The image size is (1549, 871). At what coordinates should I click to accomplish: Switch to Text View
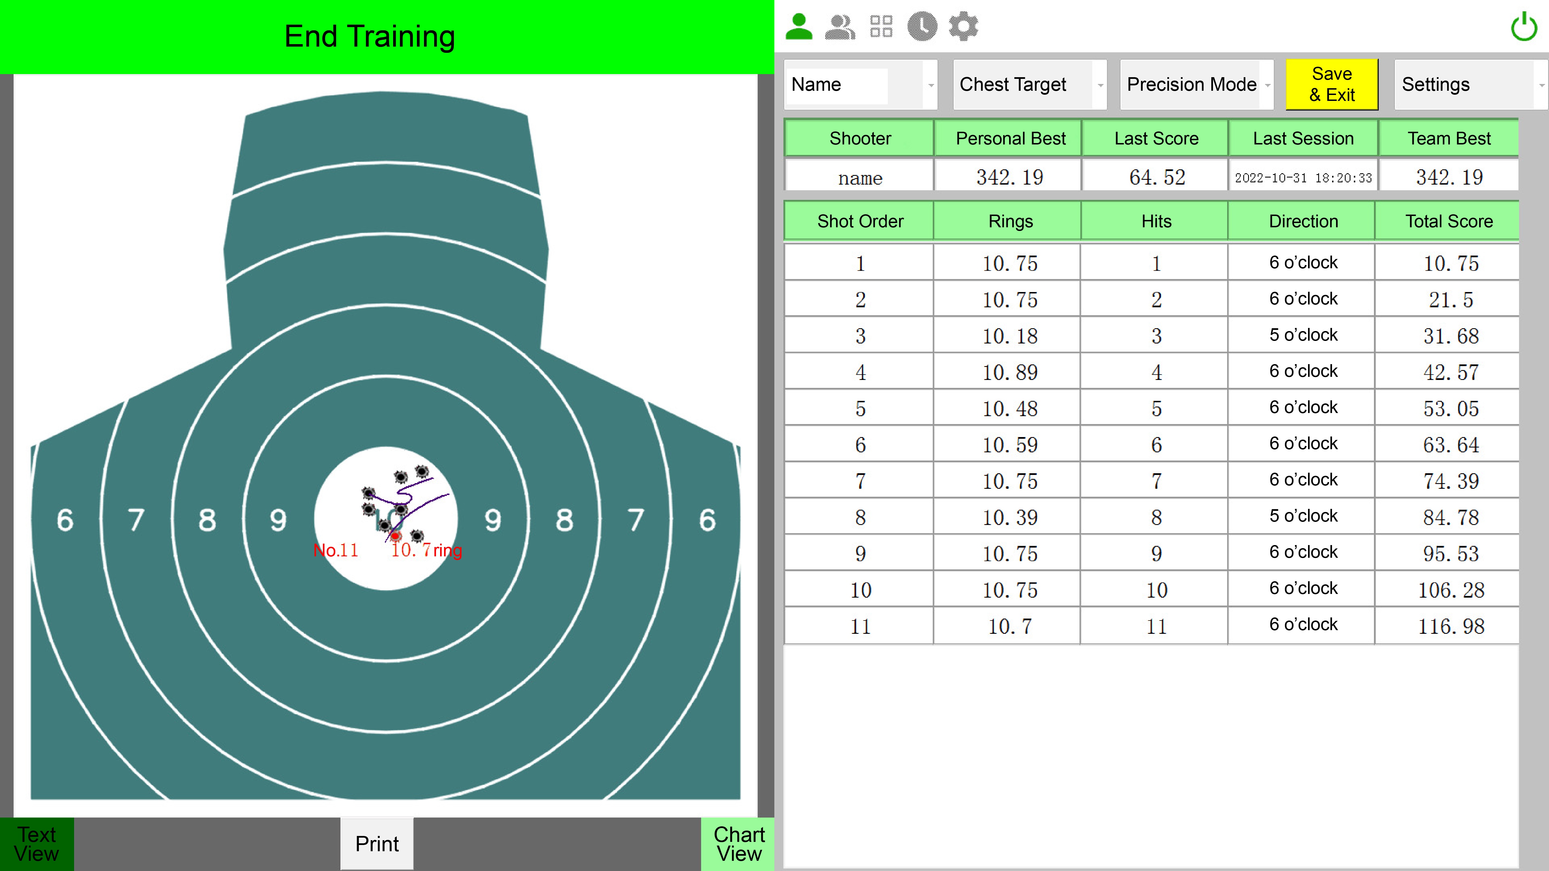coord(37,843)
